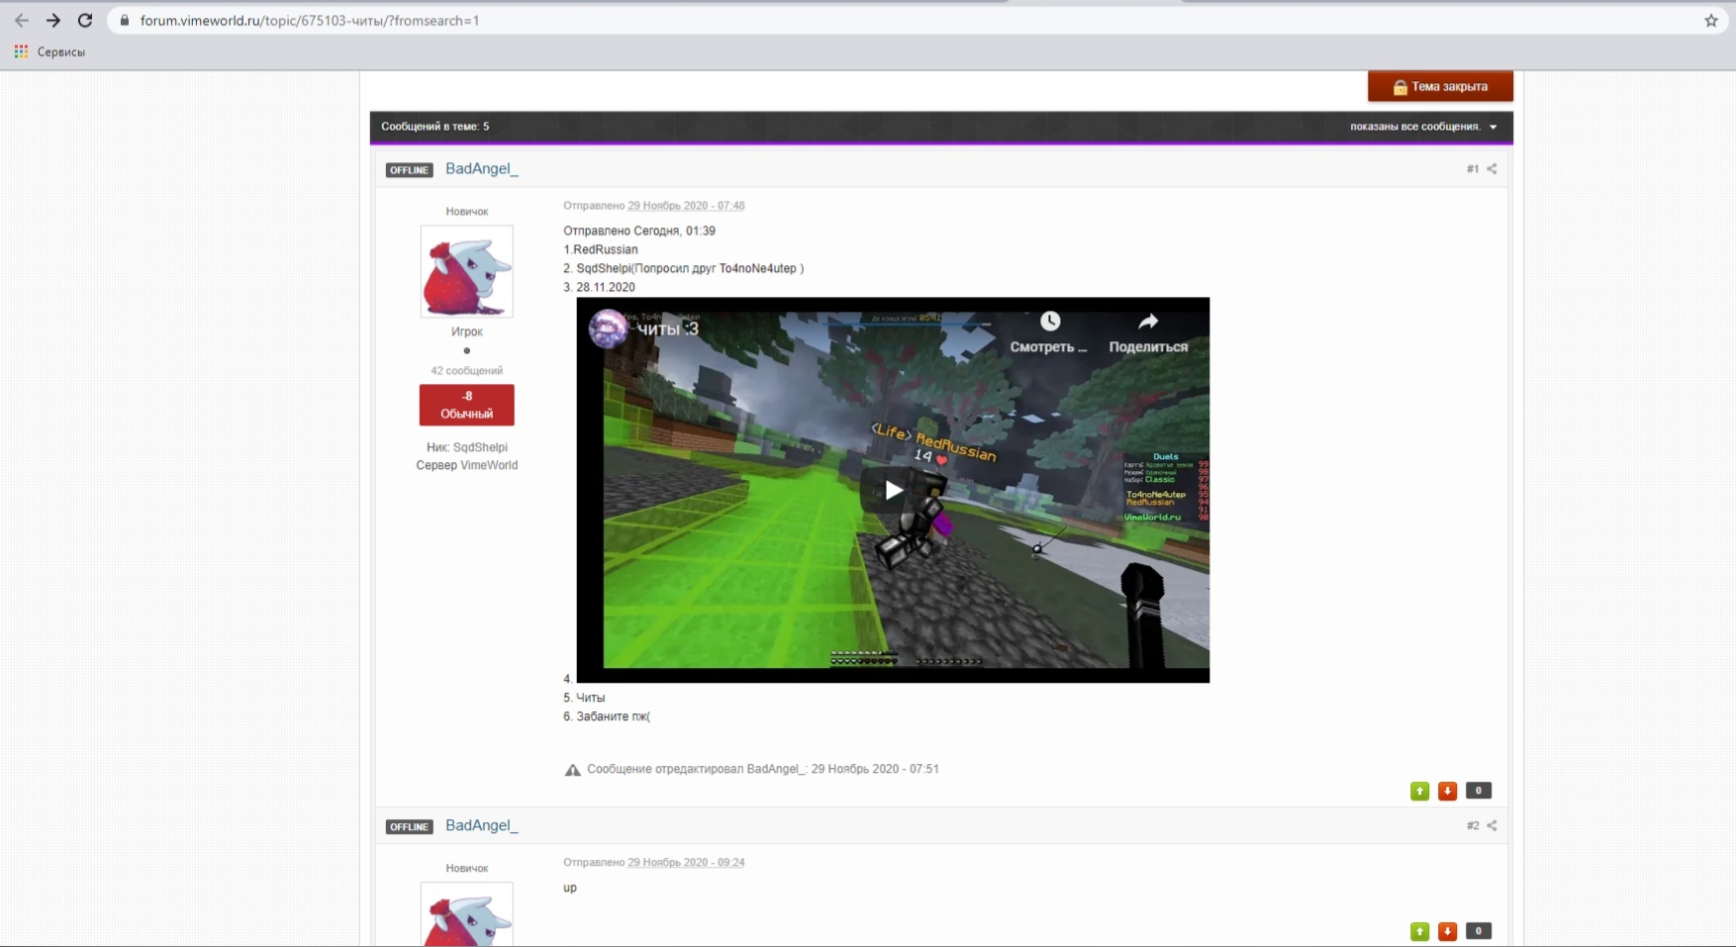1736x947 pixels.
Task: Click the share icon of post #1
Action: click(x=1492, y=168)
